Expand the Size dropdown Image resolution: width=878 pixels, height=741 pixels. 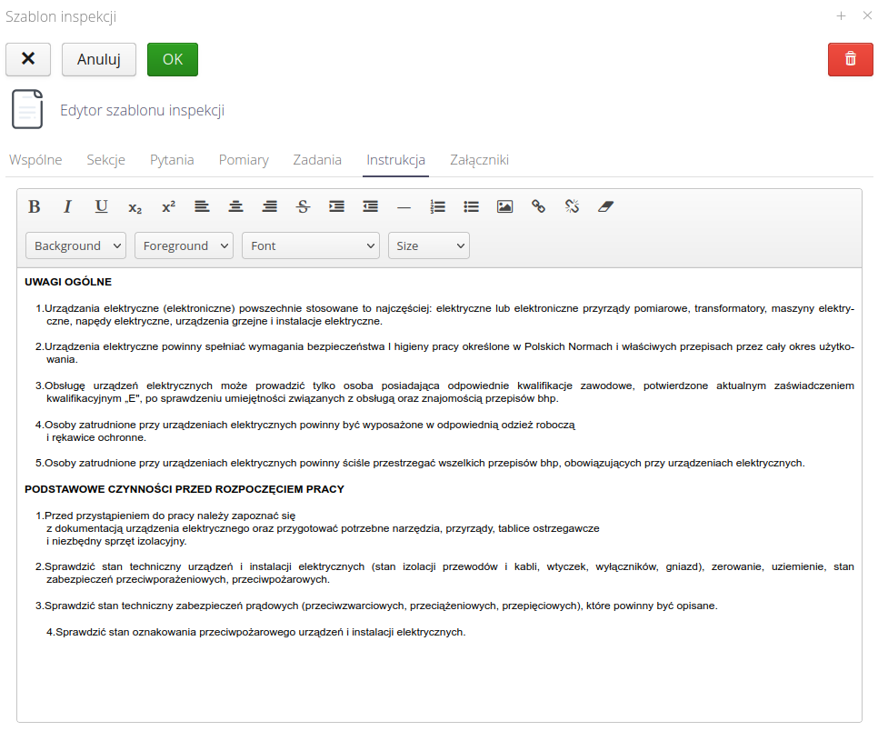(428, 245)
